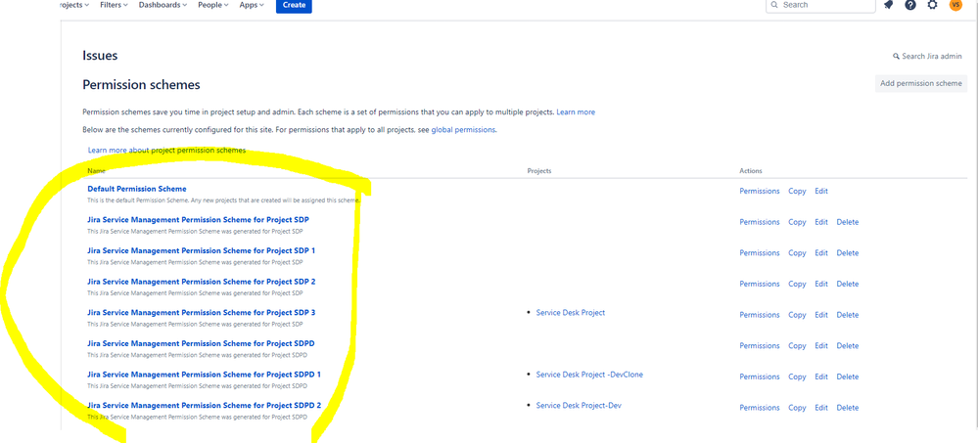
Task: Open the global permissions link
Action: [x=463, y=130]
